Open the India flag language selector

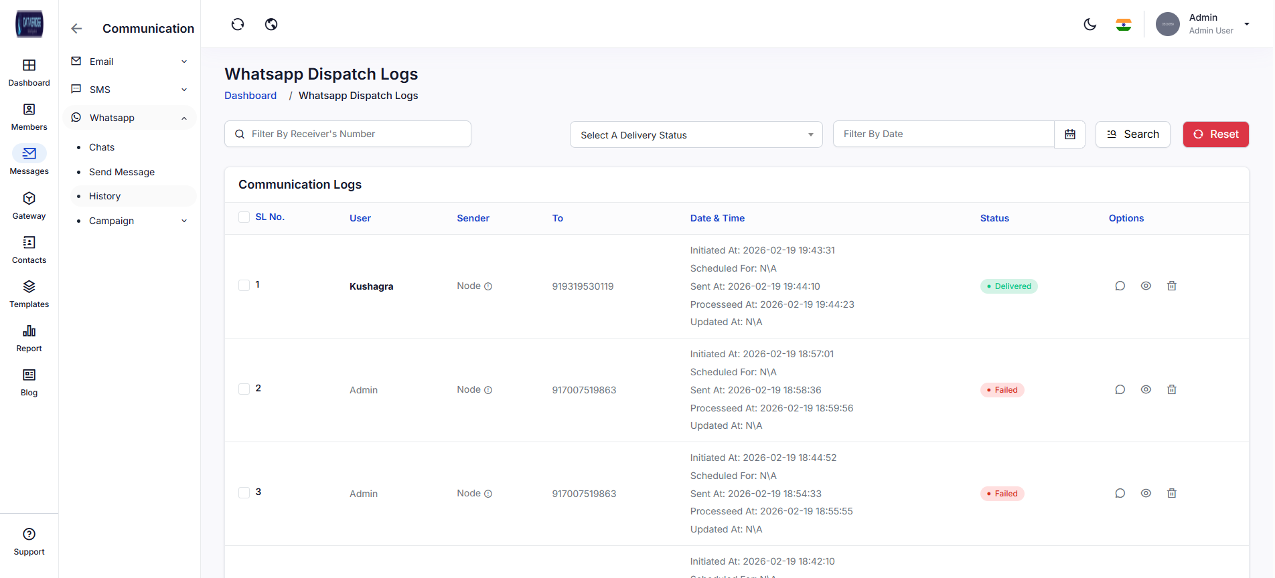pos(1123,25)
